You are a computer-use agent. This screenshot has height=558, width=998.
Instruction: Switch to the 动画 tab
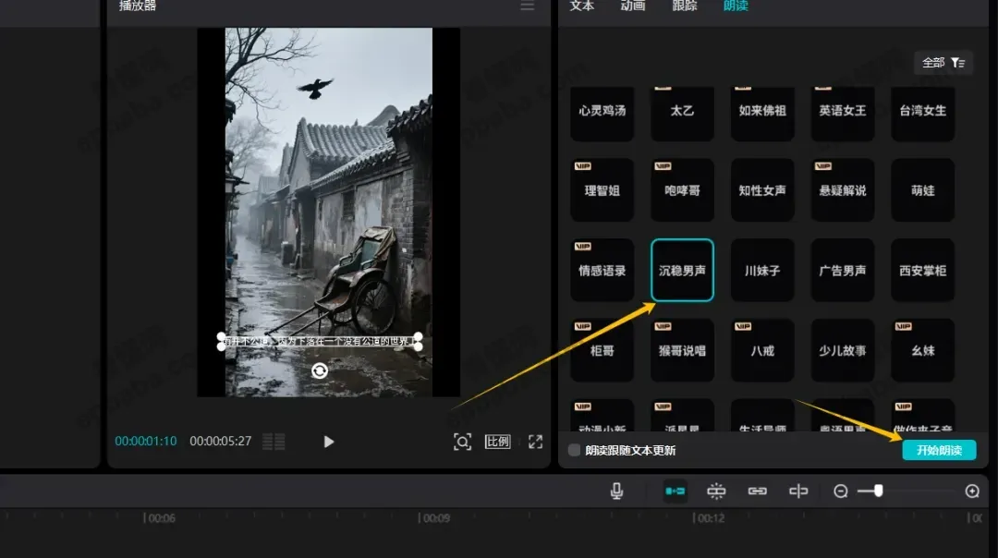[633, 7]
